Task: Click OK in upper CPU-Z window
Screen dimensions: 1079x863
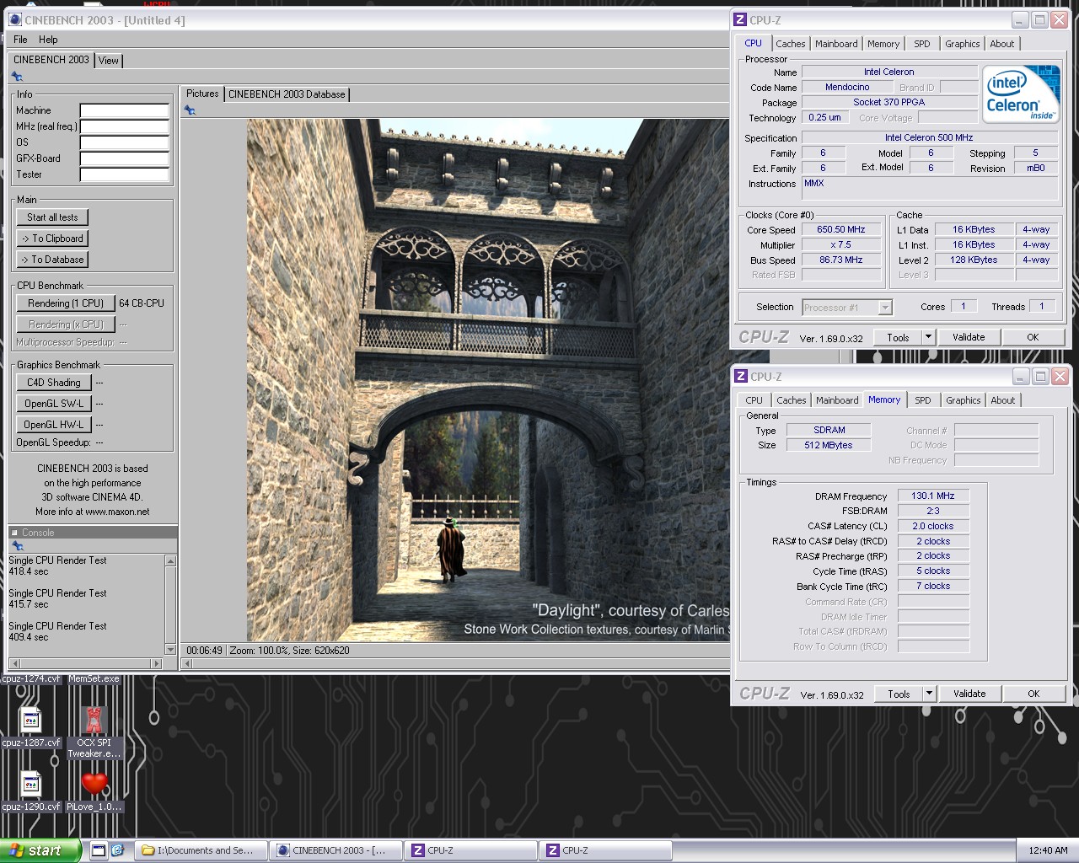Action: (1033, 337)
